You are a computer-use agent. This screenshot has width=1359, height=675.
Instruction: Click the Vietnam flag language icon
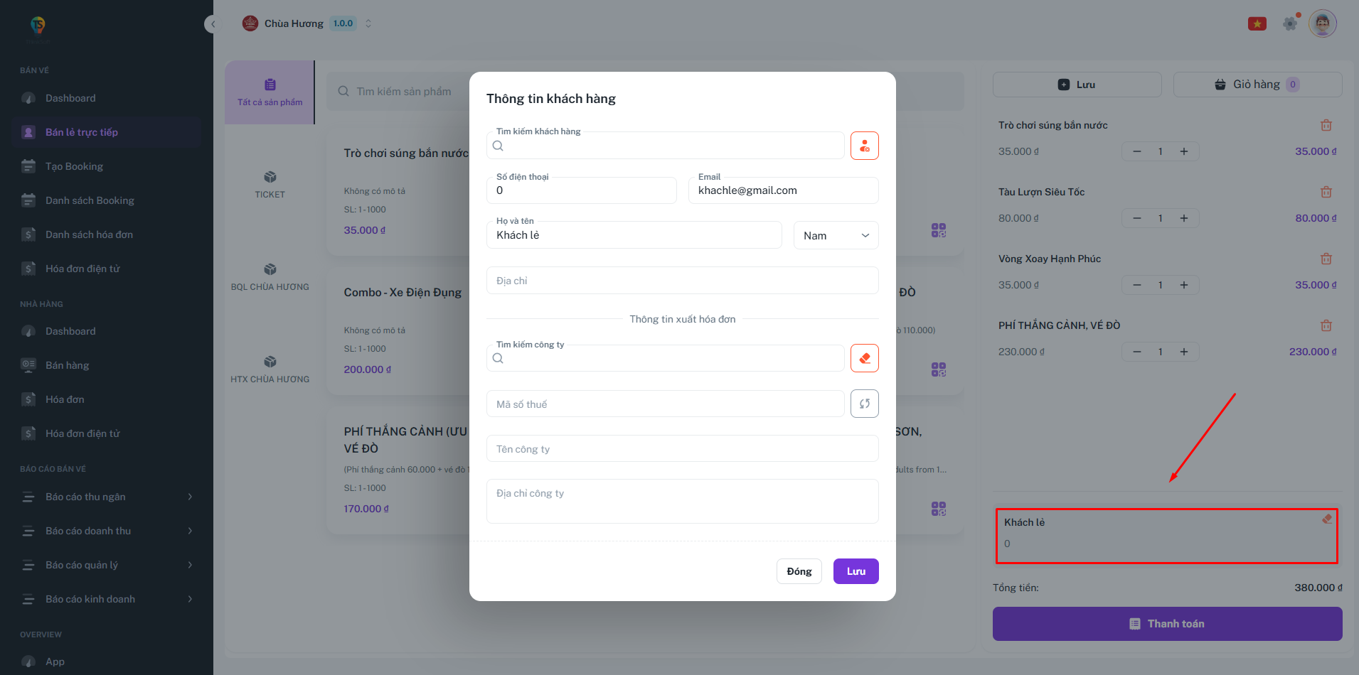coord(1257,23)
